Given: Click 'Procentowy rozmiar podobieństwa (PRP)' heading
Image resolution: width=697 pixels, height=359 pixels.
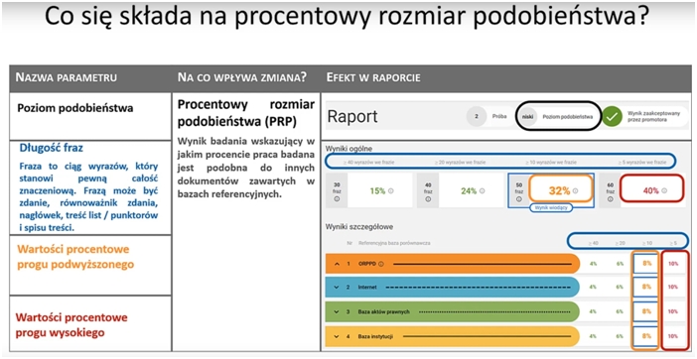Looking at the screenshot, I should [246, 112].
